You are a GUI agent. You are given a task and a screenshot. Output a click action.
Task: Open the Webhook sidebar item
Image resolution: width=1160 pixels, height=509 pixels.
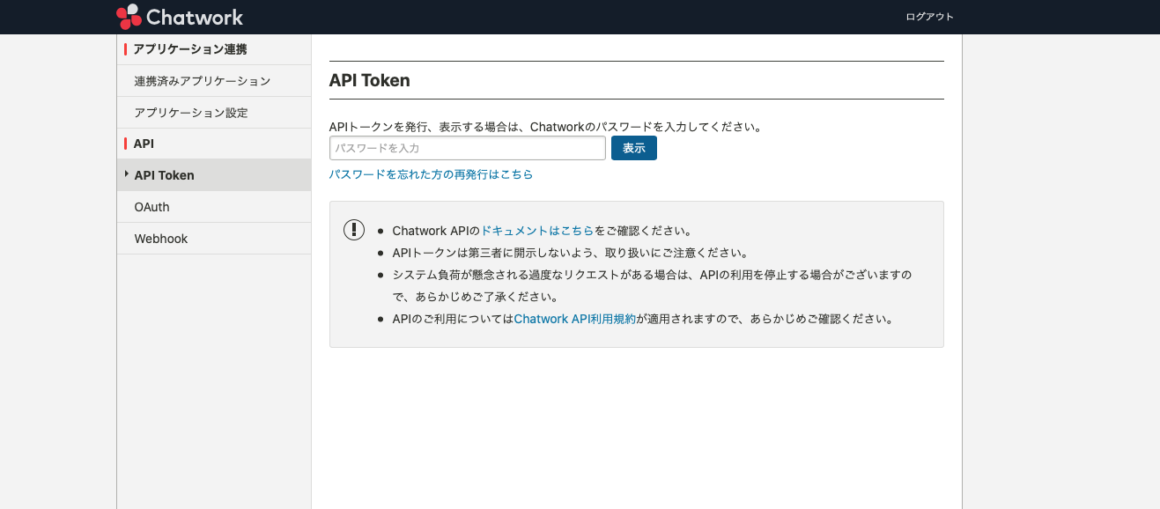click(x=214, y=239)
